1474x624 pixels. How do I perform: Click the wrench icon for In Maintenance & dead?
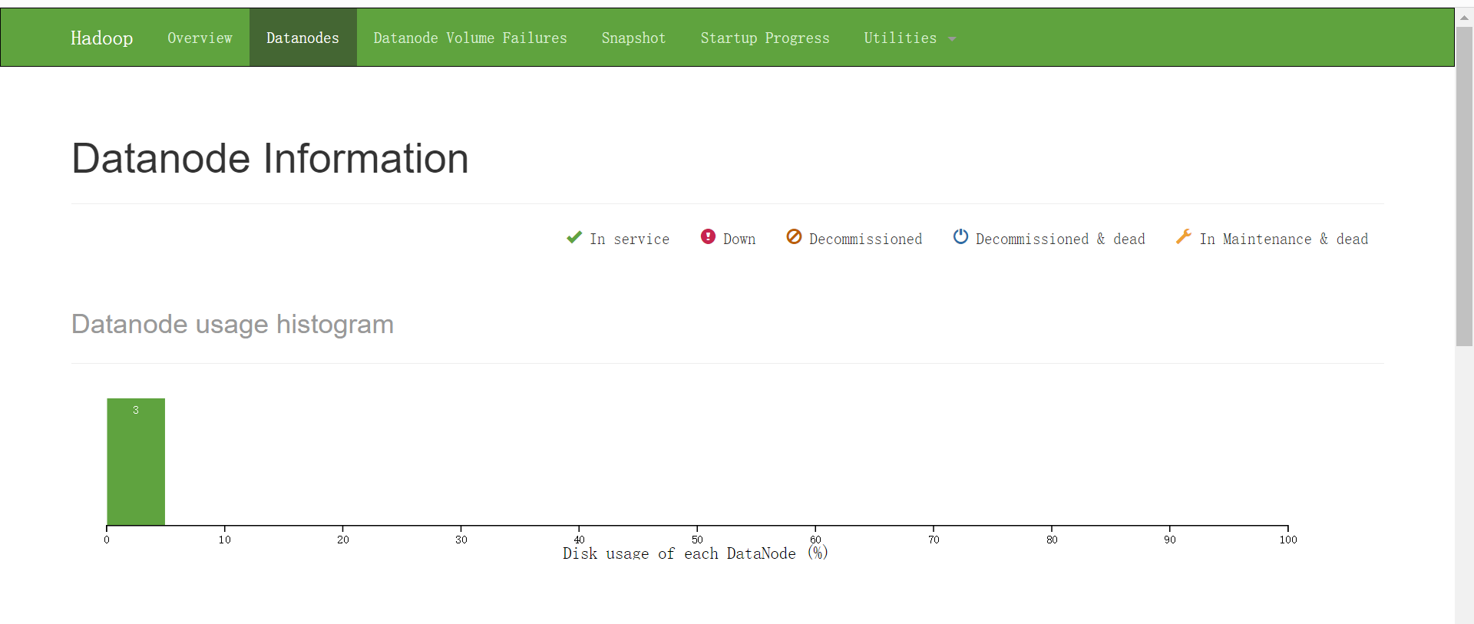click(x=1184, y=236)
